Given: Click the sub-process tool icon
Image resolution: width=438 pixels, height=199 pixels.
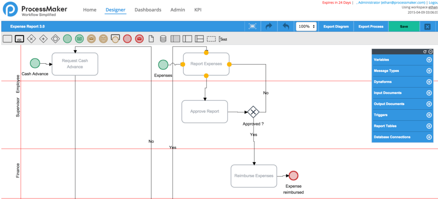Looking at the screenshot, I should (x=19, y=39).
